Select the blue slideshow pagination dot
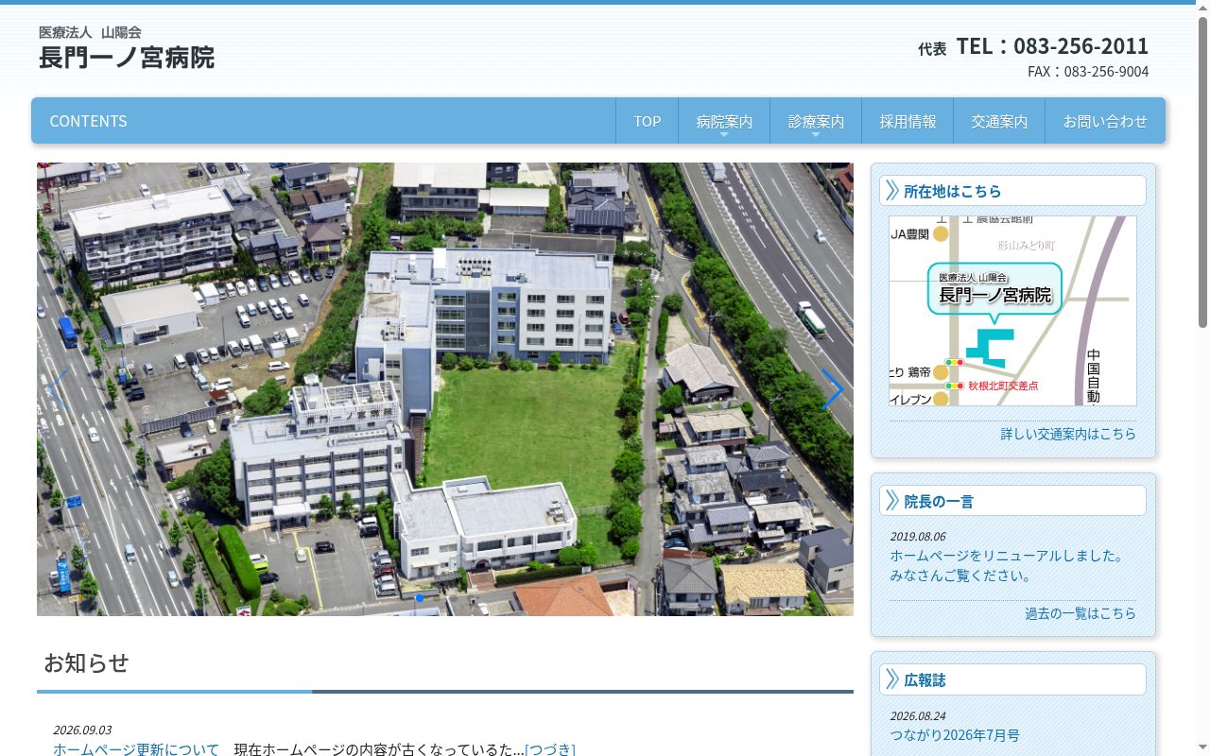The width and height of the screenshot is (1210, 756). (x=420, y=597)
